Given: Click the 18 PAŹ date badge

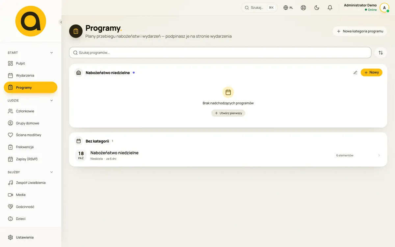Looking at the screenshot, I should tap(81, 155).
